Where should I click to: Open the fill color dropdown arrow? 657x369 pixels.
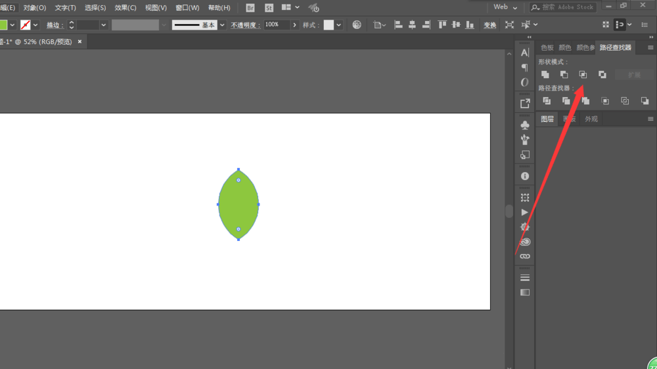point(12,25)
